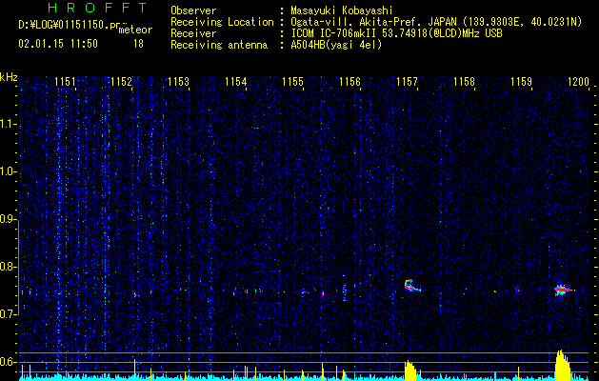Screen dimensions: 599x381
Task: Click the 1157 time axis marker
Action: tap(407, 81)
